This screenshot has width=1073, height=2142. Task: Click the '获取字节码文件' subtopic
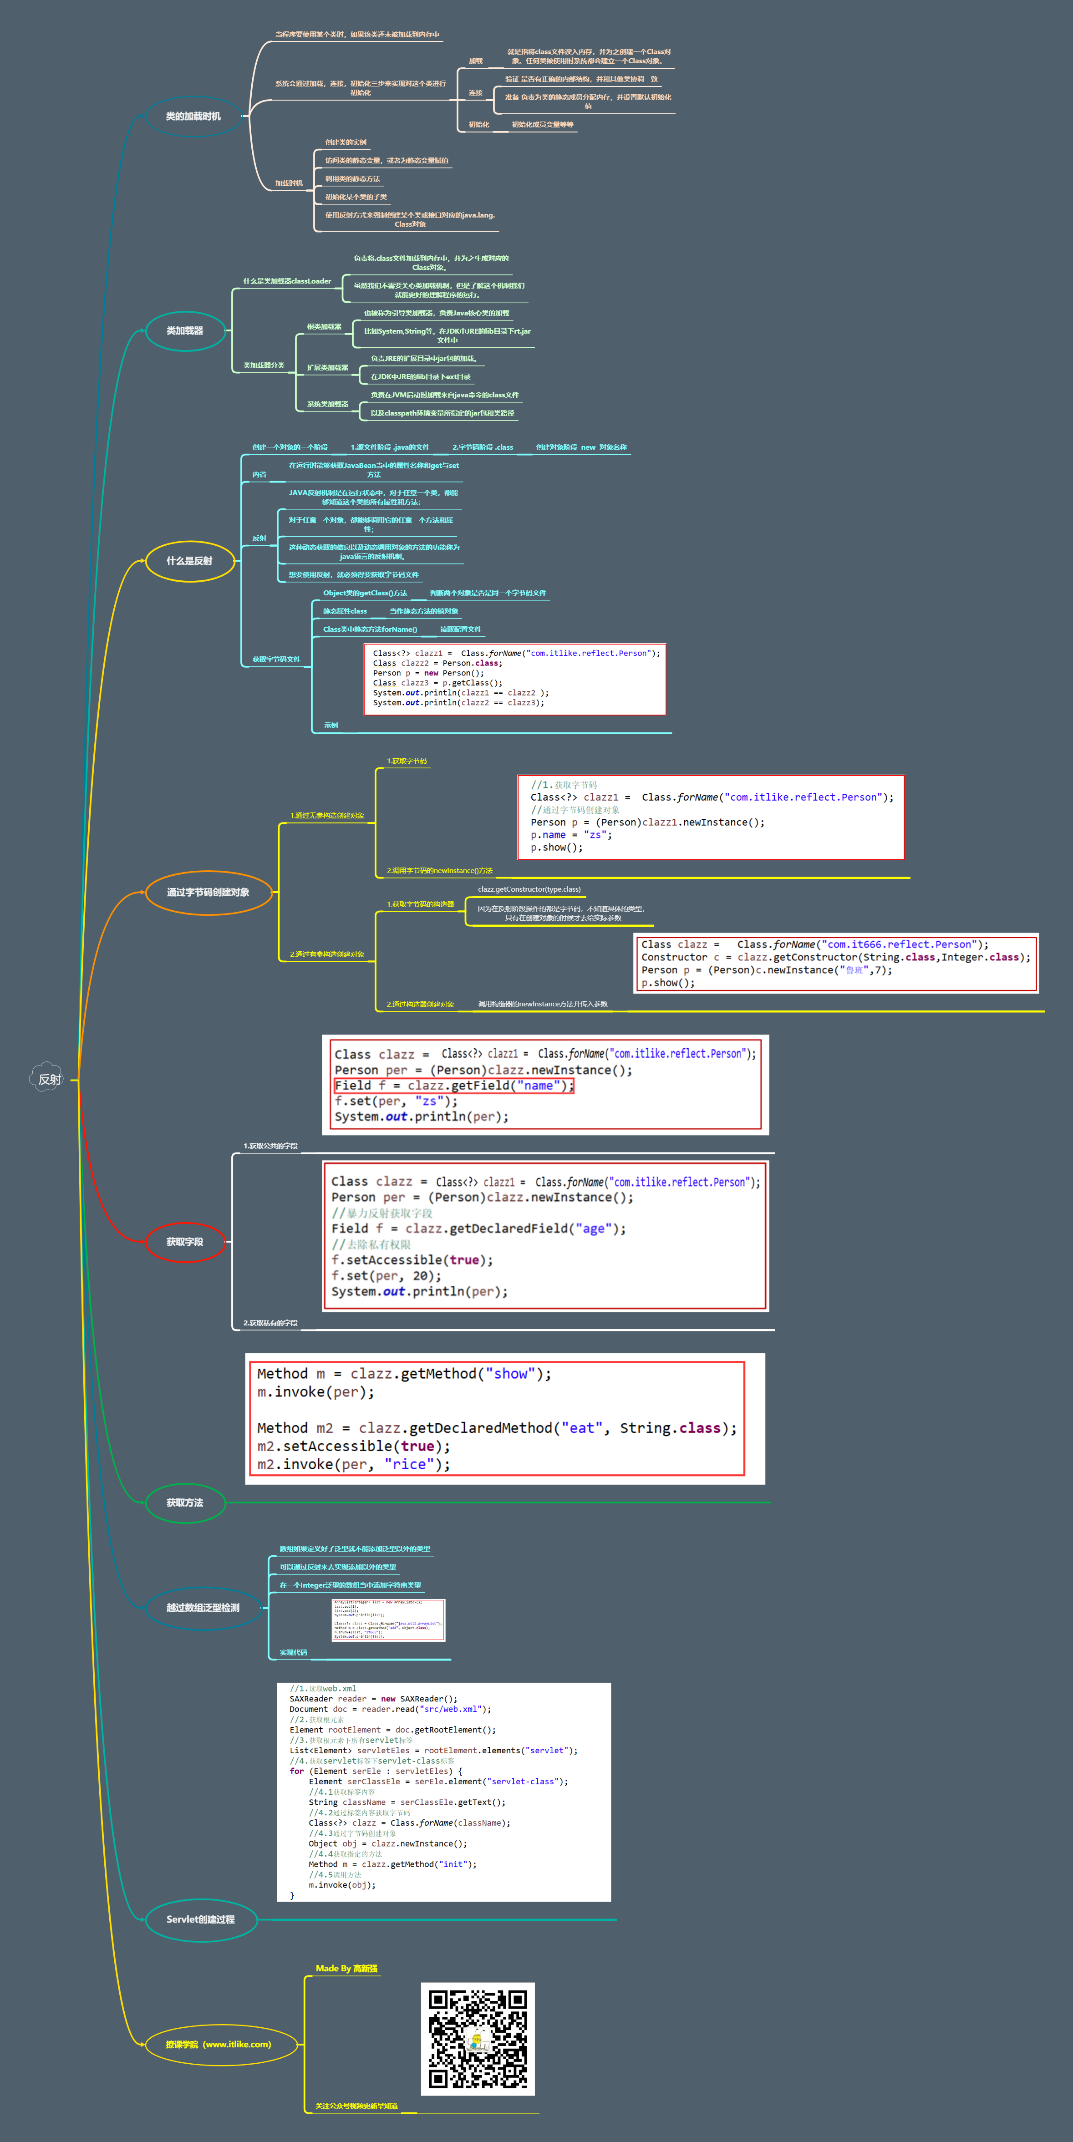point(276,660)
